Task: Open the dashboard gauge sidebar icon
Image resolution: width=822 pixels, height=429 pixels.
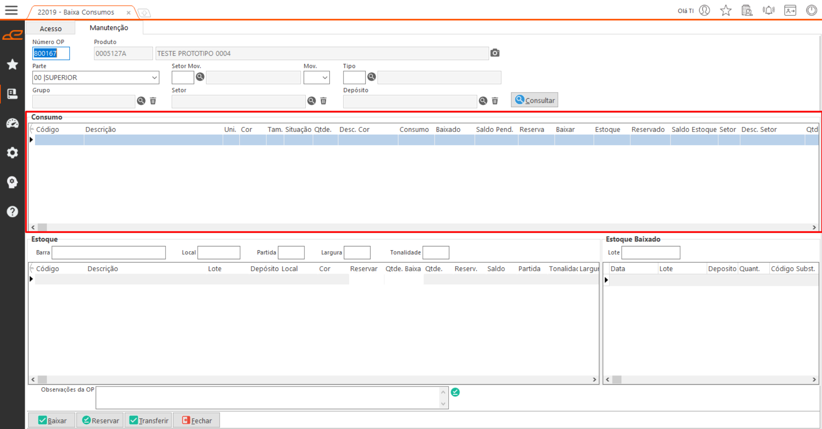Action: (x=12, y=123)
